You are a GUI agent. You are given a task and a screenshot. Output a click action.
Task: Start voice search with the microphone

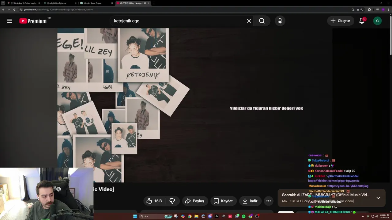280,21
